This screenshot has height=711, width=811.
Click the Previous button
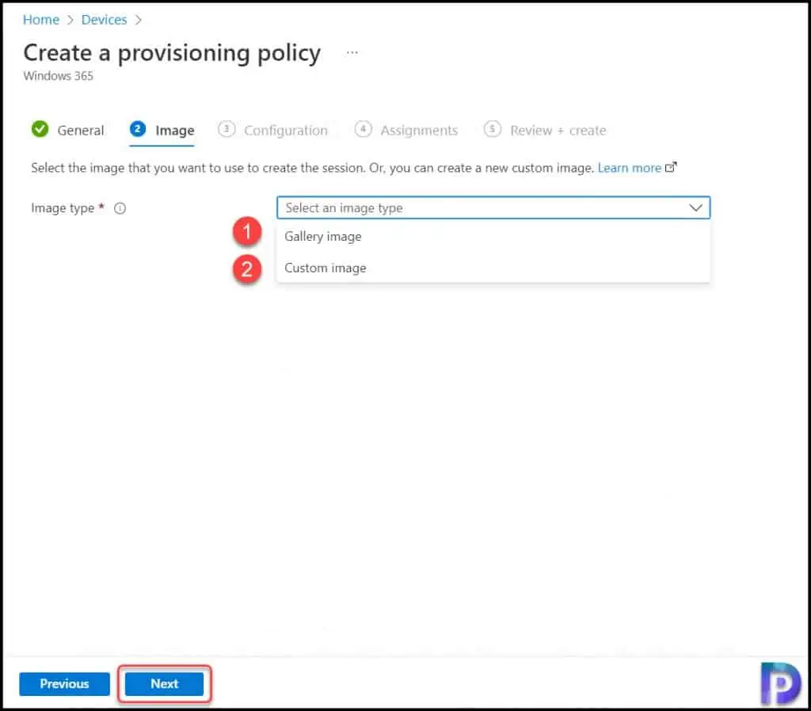point(65,683)
